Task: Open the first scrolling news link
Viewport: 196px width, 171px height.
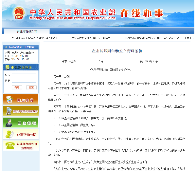Action: point(34,38)
